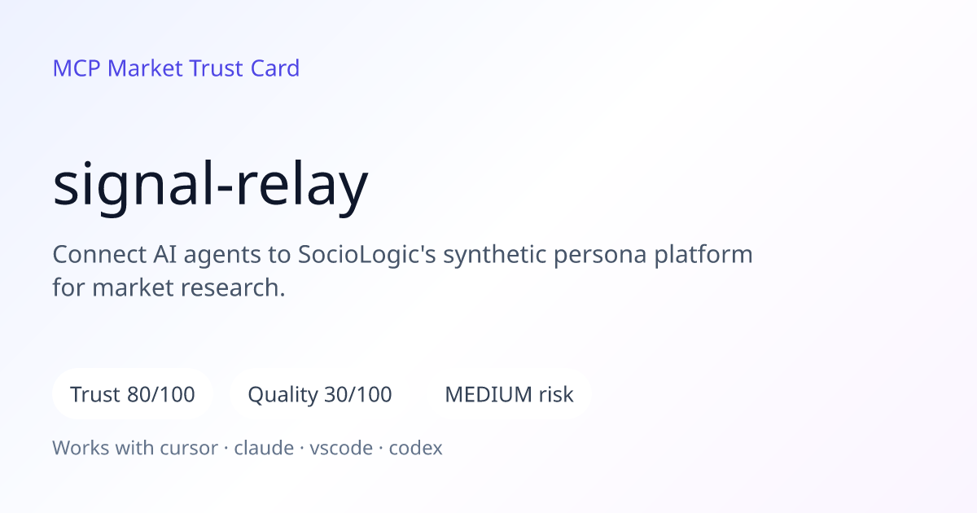Click the word 'risk' in the badge

(556, 394)
